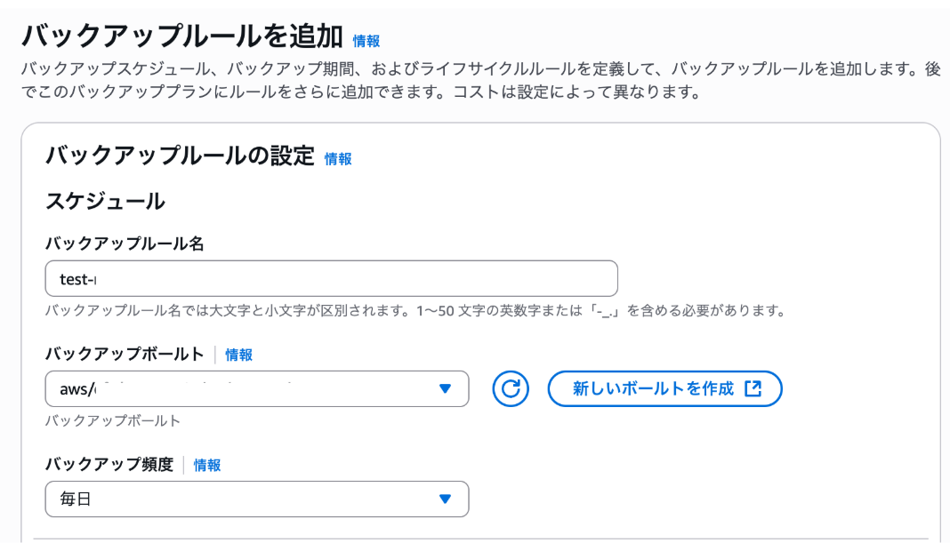This screenshot has width=950, height=551.
Task: Click the 毎日 value in the frequency selector
Action: pos(74,499)
